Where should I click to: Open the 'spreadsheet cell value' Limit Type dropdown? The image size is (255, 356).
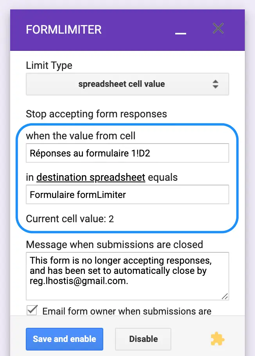click(127, 84)
